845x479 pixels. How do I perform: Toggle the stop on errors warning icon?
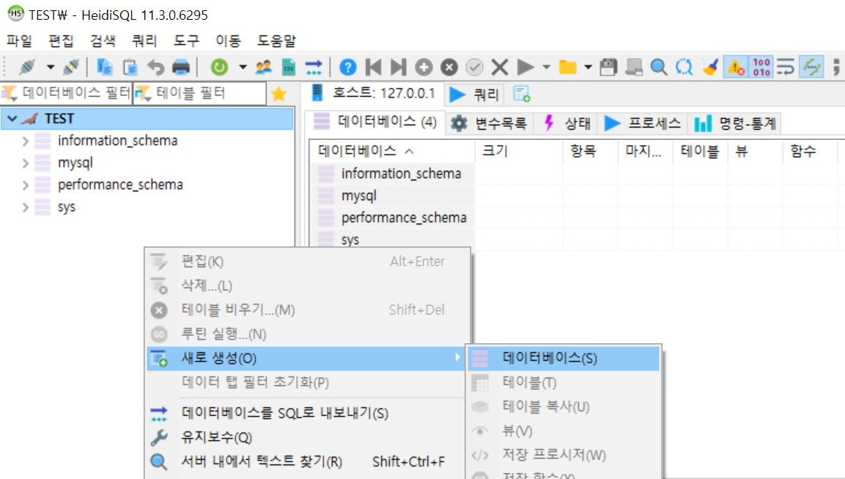(736, 67)
